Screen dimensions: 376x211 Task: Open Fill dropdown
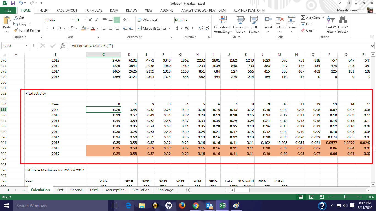[x=307, y=24]
